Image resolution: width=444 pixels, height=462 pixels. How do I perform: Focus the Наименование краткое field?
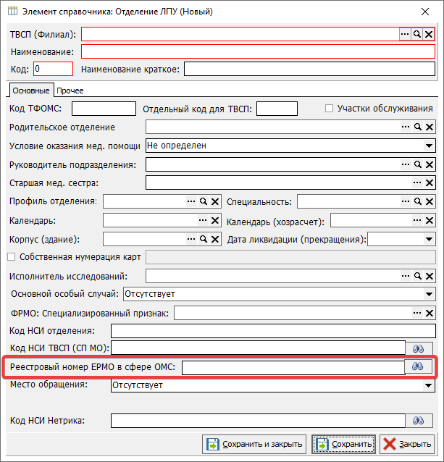point(310,69)
